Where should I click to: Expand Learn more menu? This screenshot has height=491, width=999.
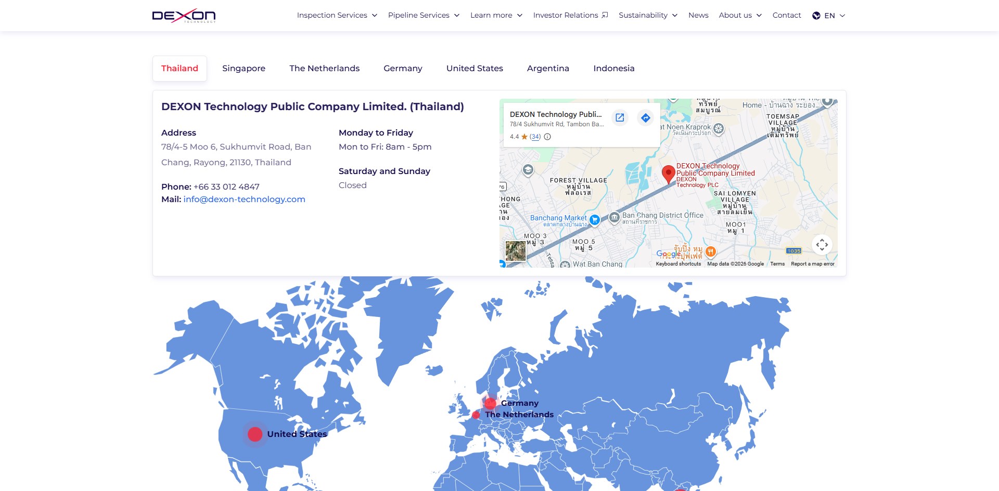coord(496,15)
